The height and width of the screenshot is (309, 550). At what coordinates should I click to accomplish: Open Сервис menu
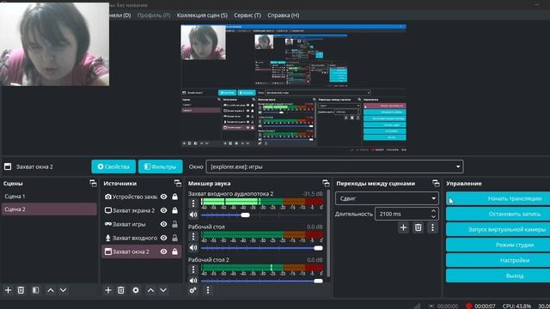[247, 15]
